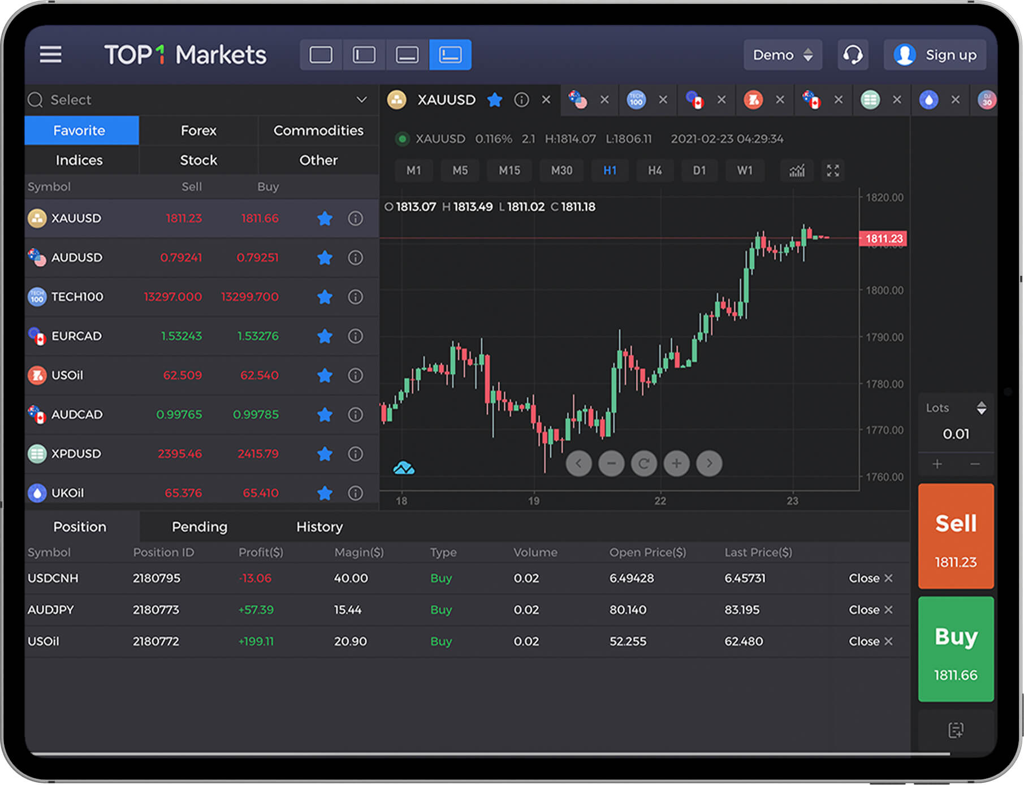1024x785 pixels.
Task: Toggle XPDUSD favorite star
Action: (325, 454)
